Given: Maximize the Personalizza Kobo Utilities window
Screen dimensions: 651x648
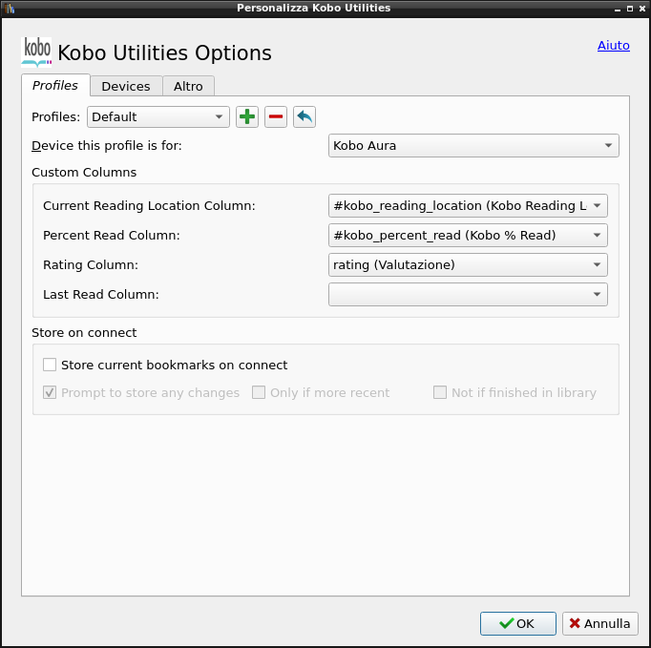Looking at the screenshot, I should 630,9.
